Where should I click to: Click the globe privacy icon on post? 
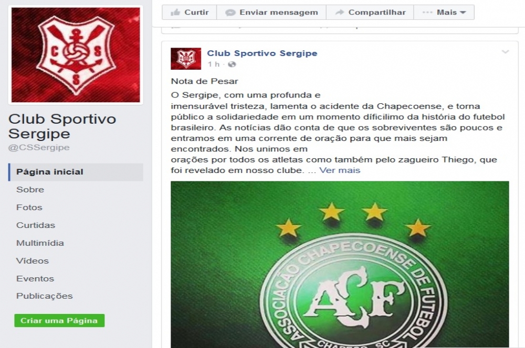click(232, 64)
